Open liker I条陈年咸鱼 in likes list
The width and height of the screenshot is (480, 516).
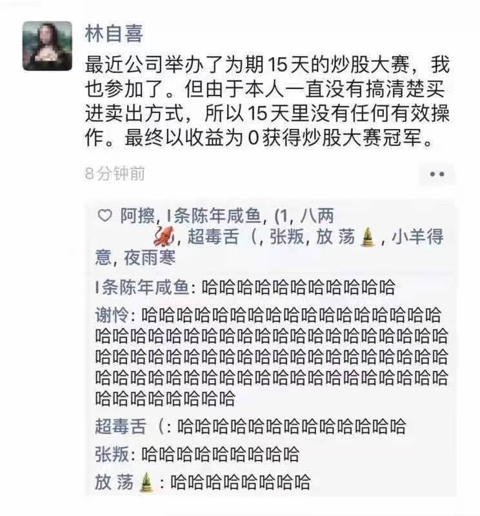click(214, 216)
